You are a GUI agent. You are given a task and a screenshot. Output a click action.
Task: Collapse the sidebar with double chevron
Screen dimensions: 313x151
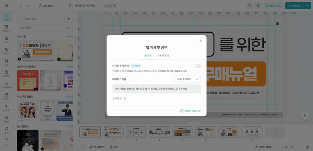click(6, 146)
